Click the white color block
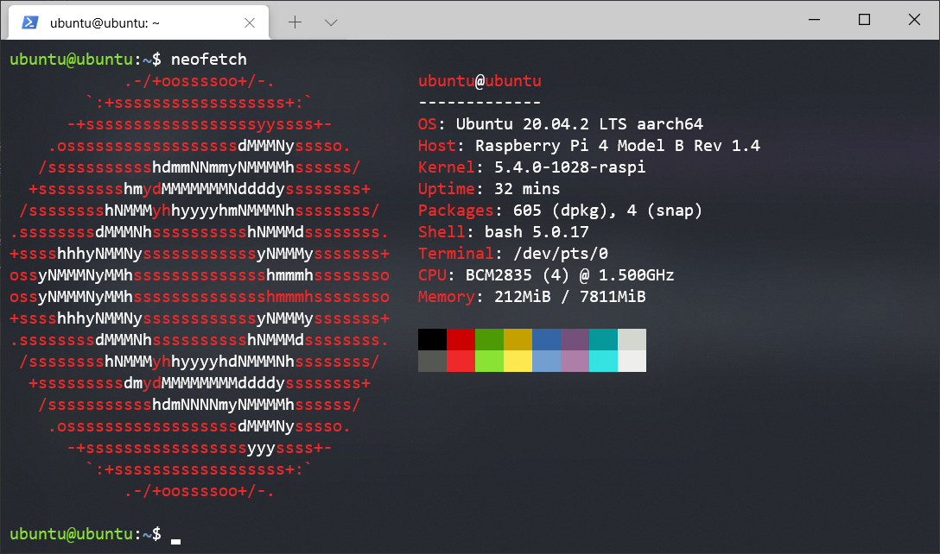 tap(632, 362)
